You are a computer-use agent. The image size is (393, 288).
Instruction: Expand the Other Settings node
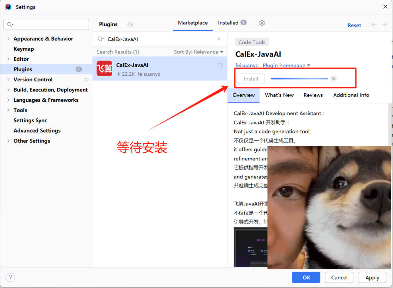8,141
